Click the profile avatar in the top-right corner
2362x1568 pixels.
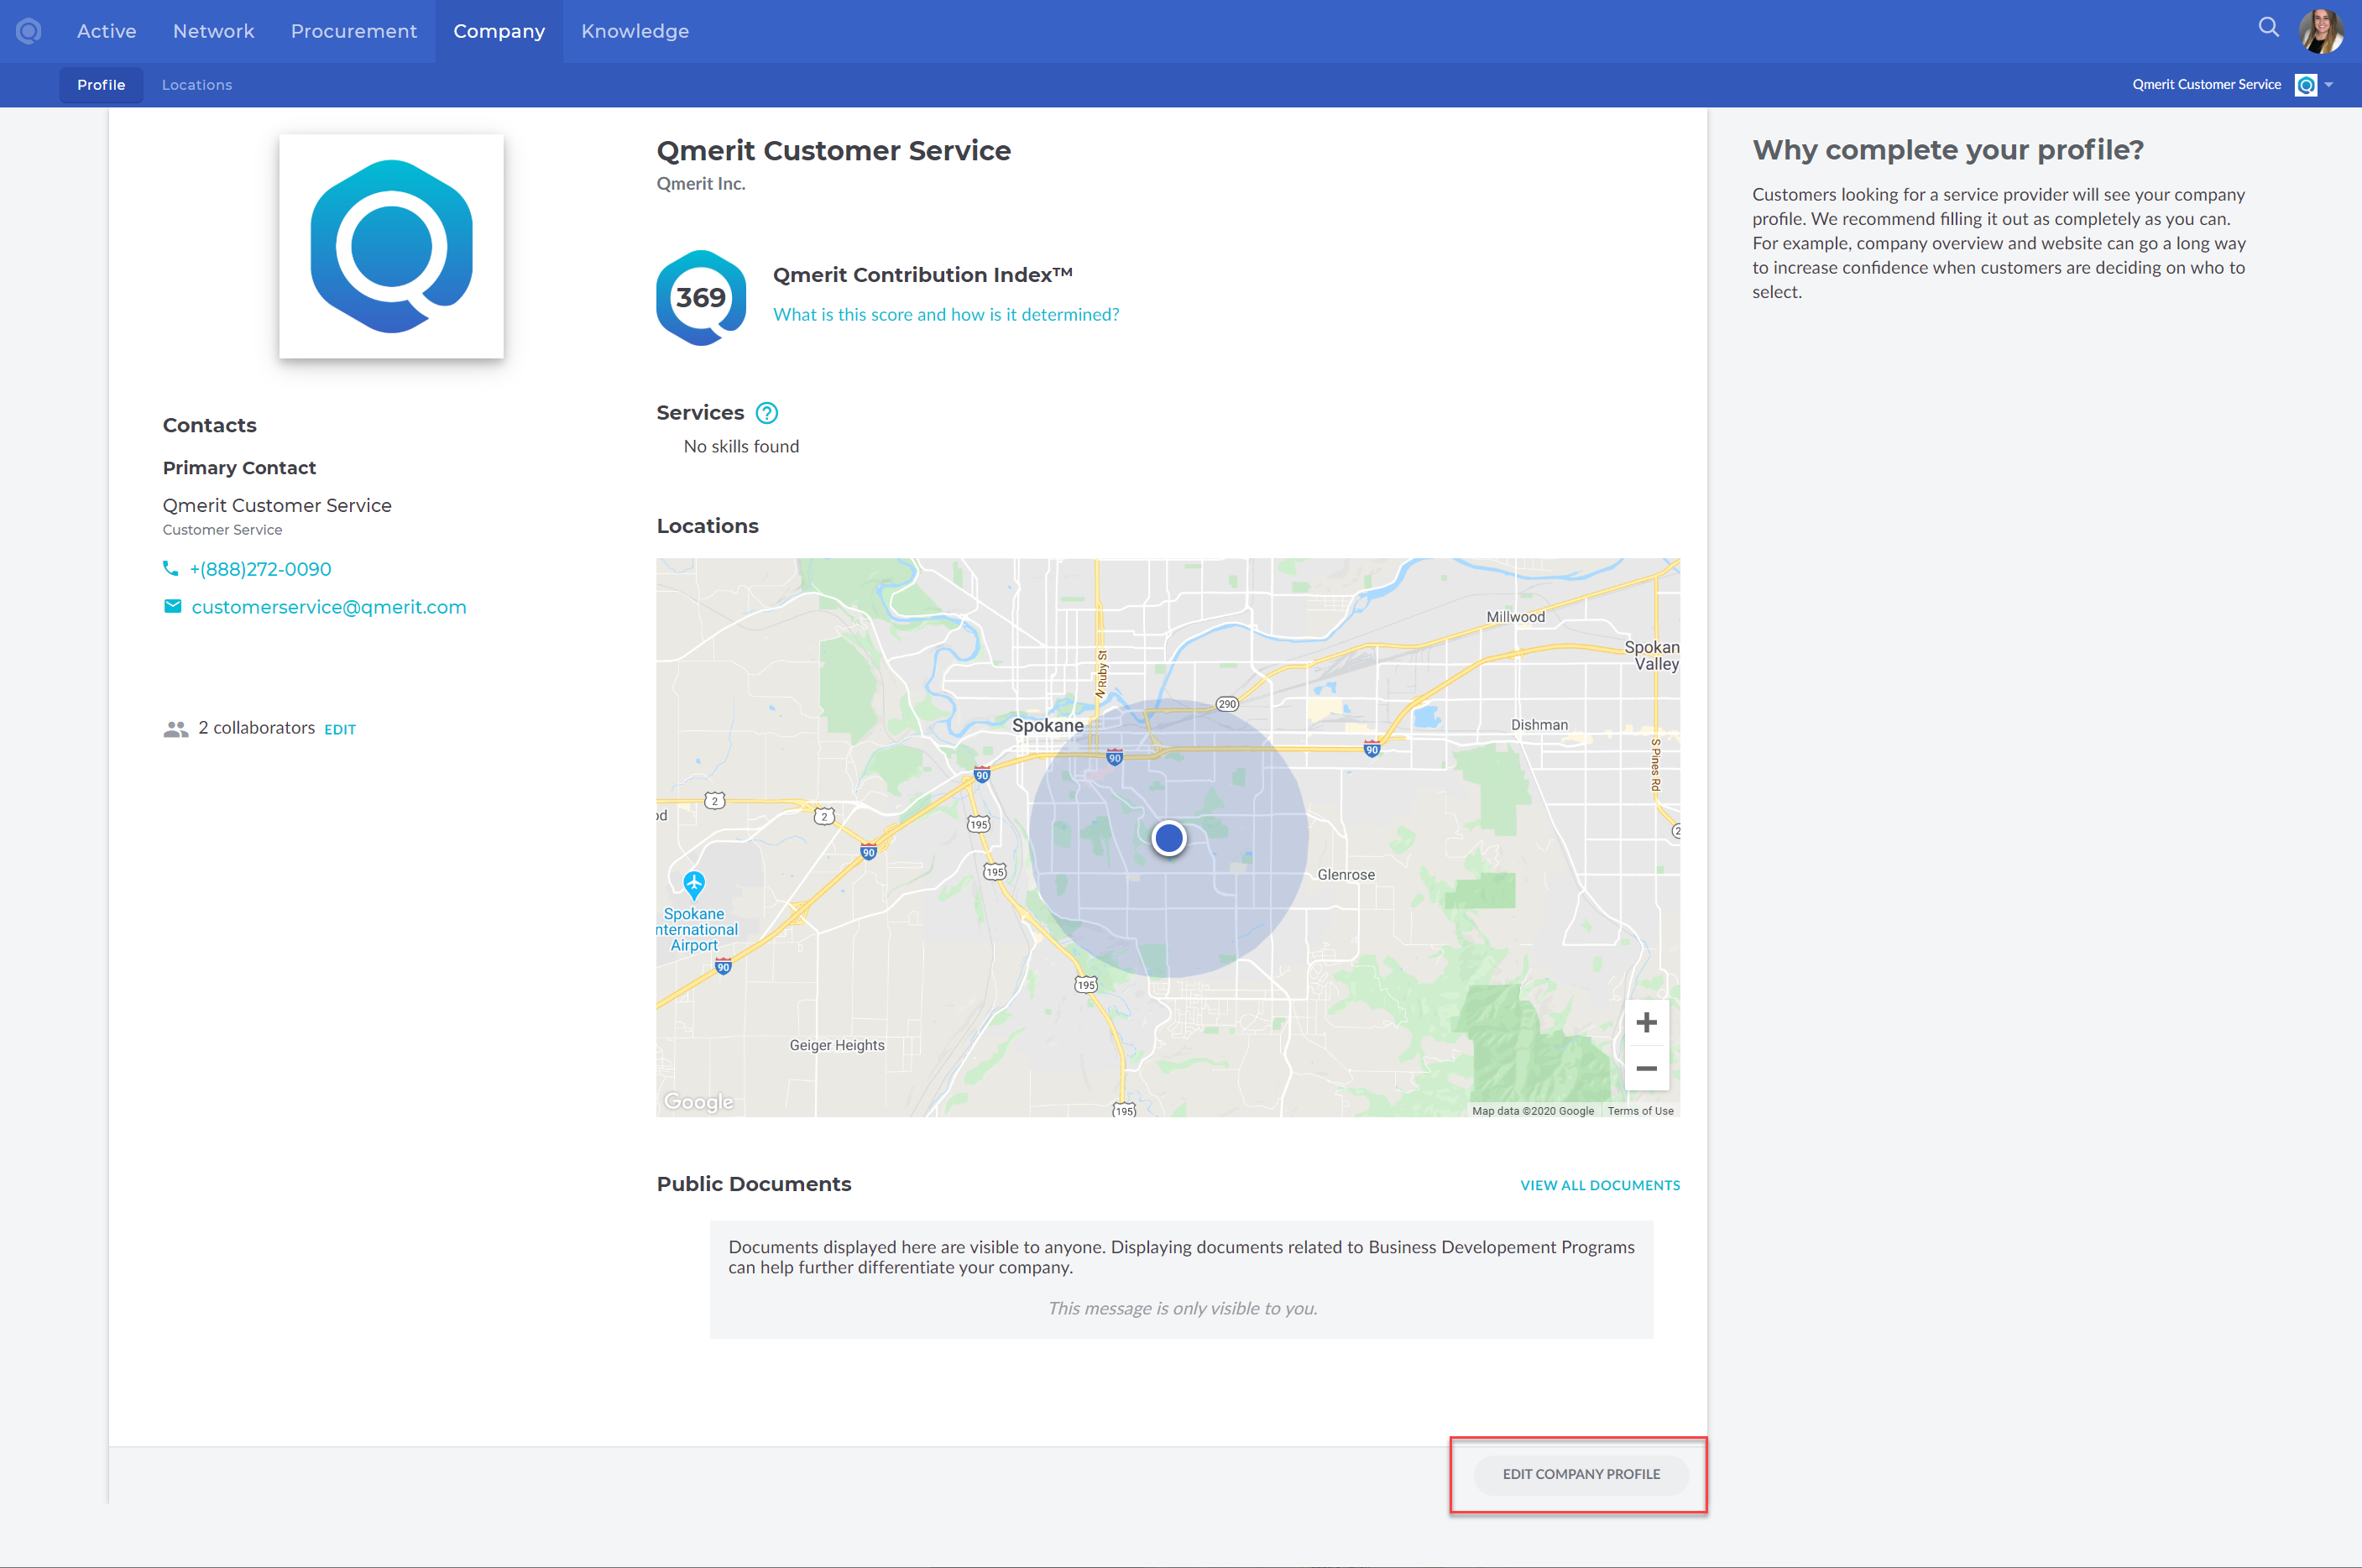click(x=2322, y=30)
